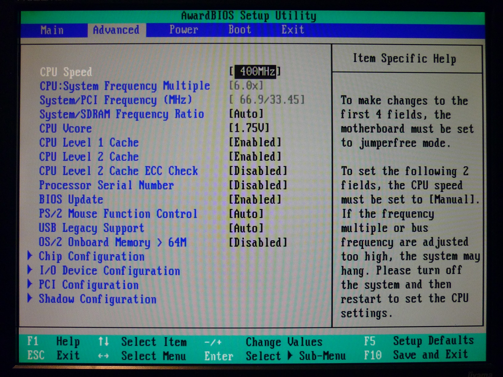Select the CPU Speed 400MHz value
The height and width of the screenshot is (377, 503).
coord(255,72)
